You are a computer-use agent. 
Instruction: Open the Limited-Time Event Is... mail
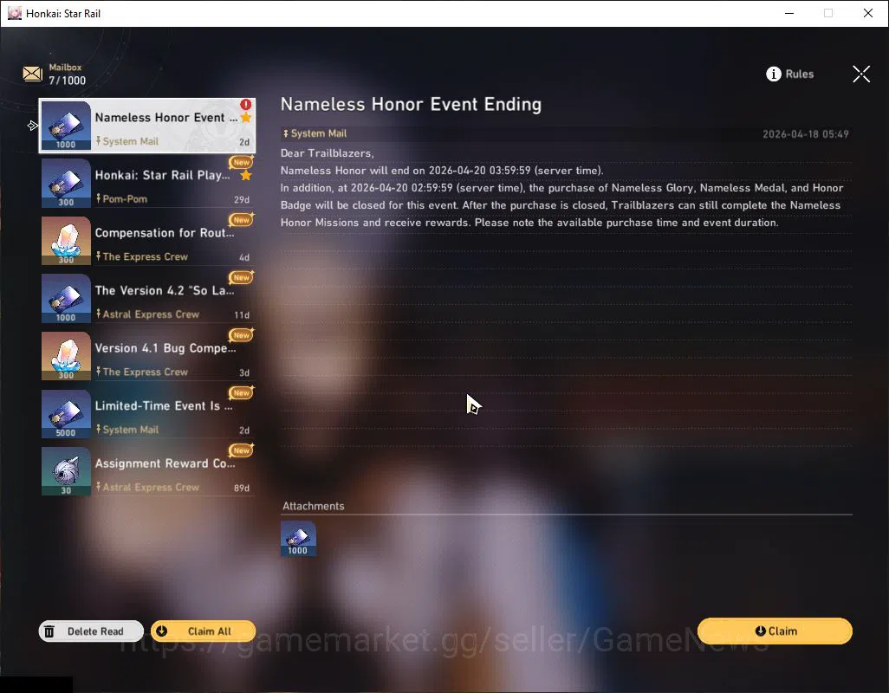click(x=147, y=414)
